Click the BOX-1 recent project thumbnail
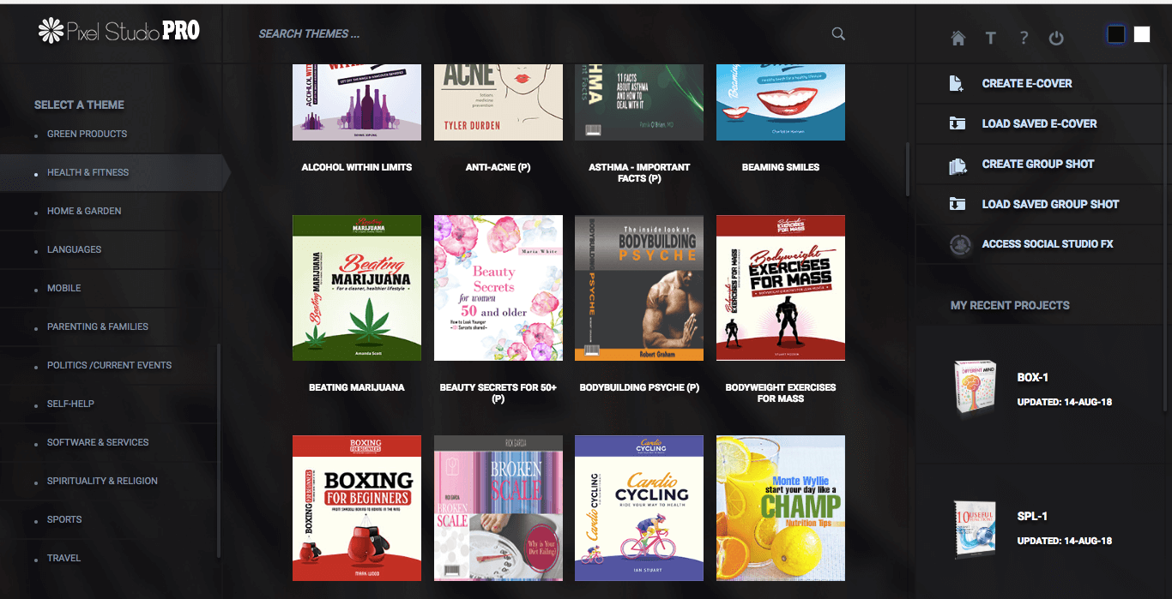1172x599 pixels. coord(976,388)
